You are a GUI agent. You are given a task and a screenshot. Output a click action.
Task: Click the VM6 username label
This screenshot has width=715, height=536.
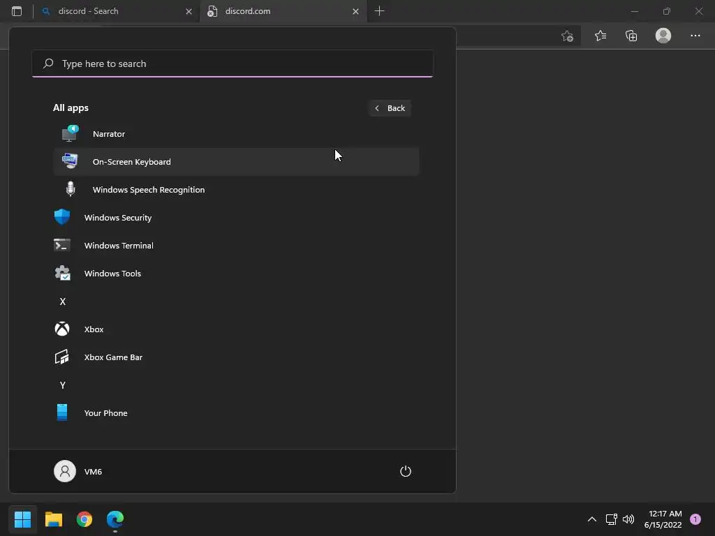(x=93, y=471)
